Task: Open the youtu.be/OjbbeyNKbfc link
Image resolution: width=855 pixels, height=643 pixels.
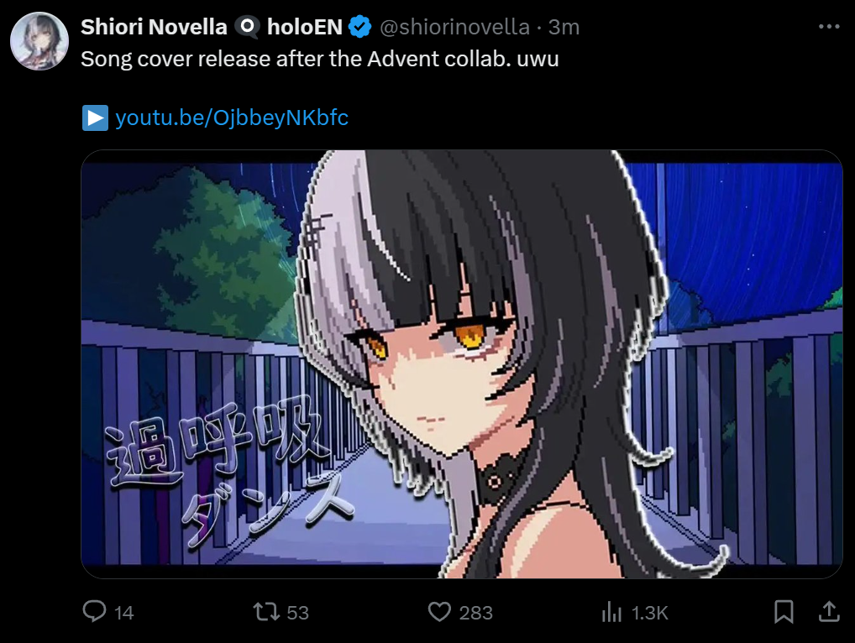Action: click(232, 118)
